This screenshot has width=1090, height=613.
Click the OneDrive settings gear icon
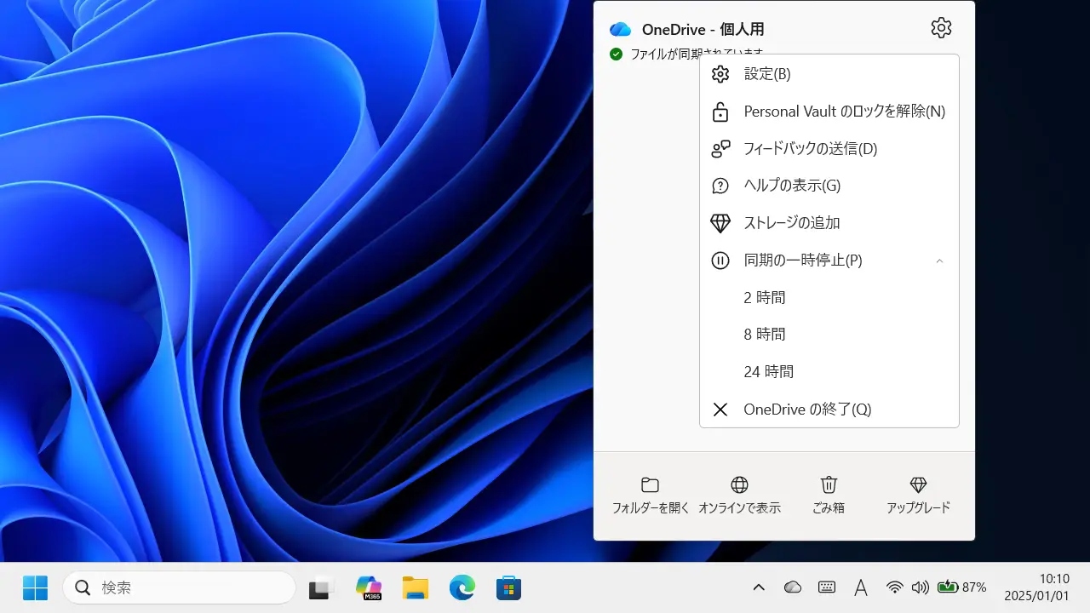[x=941, y=28]
